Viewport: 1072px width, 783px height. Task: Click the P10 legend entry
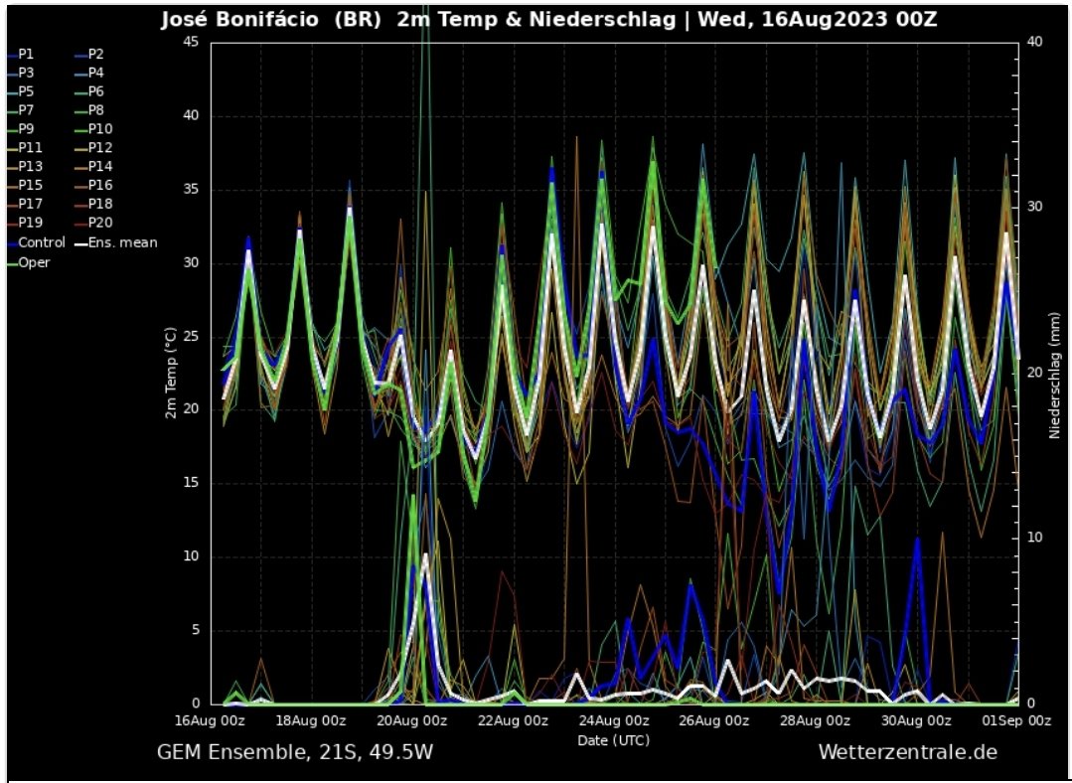(x=94, y=128)
